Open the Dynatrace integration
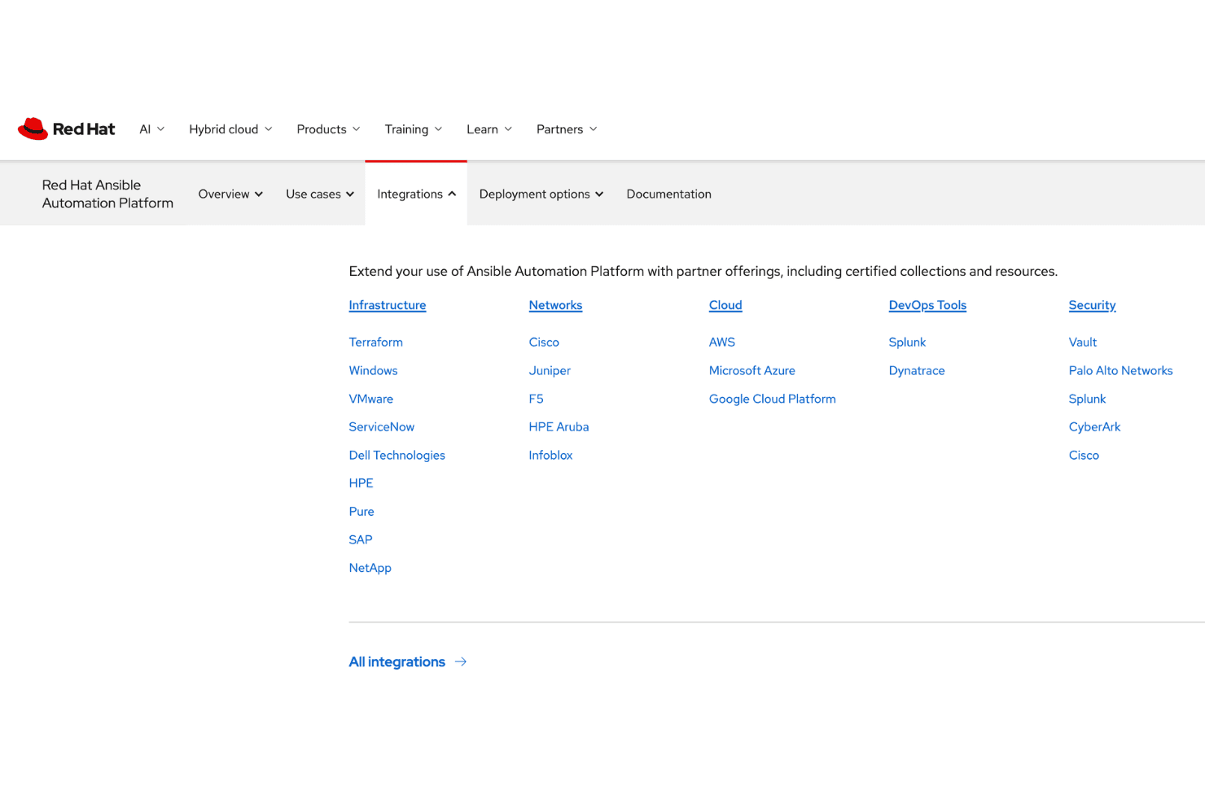 pyautogui.click(x=917, y=370)
